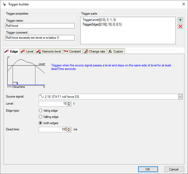Viewport: 188px width, 174px height.
Task: Click the Trigger builder title bar icon
Action: [x=4, y=4]
